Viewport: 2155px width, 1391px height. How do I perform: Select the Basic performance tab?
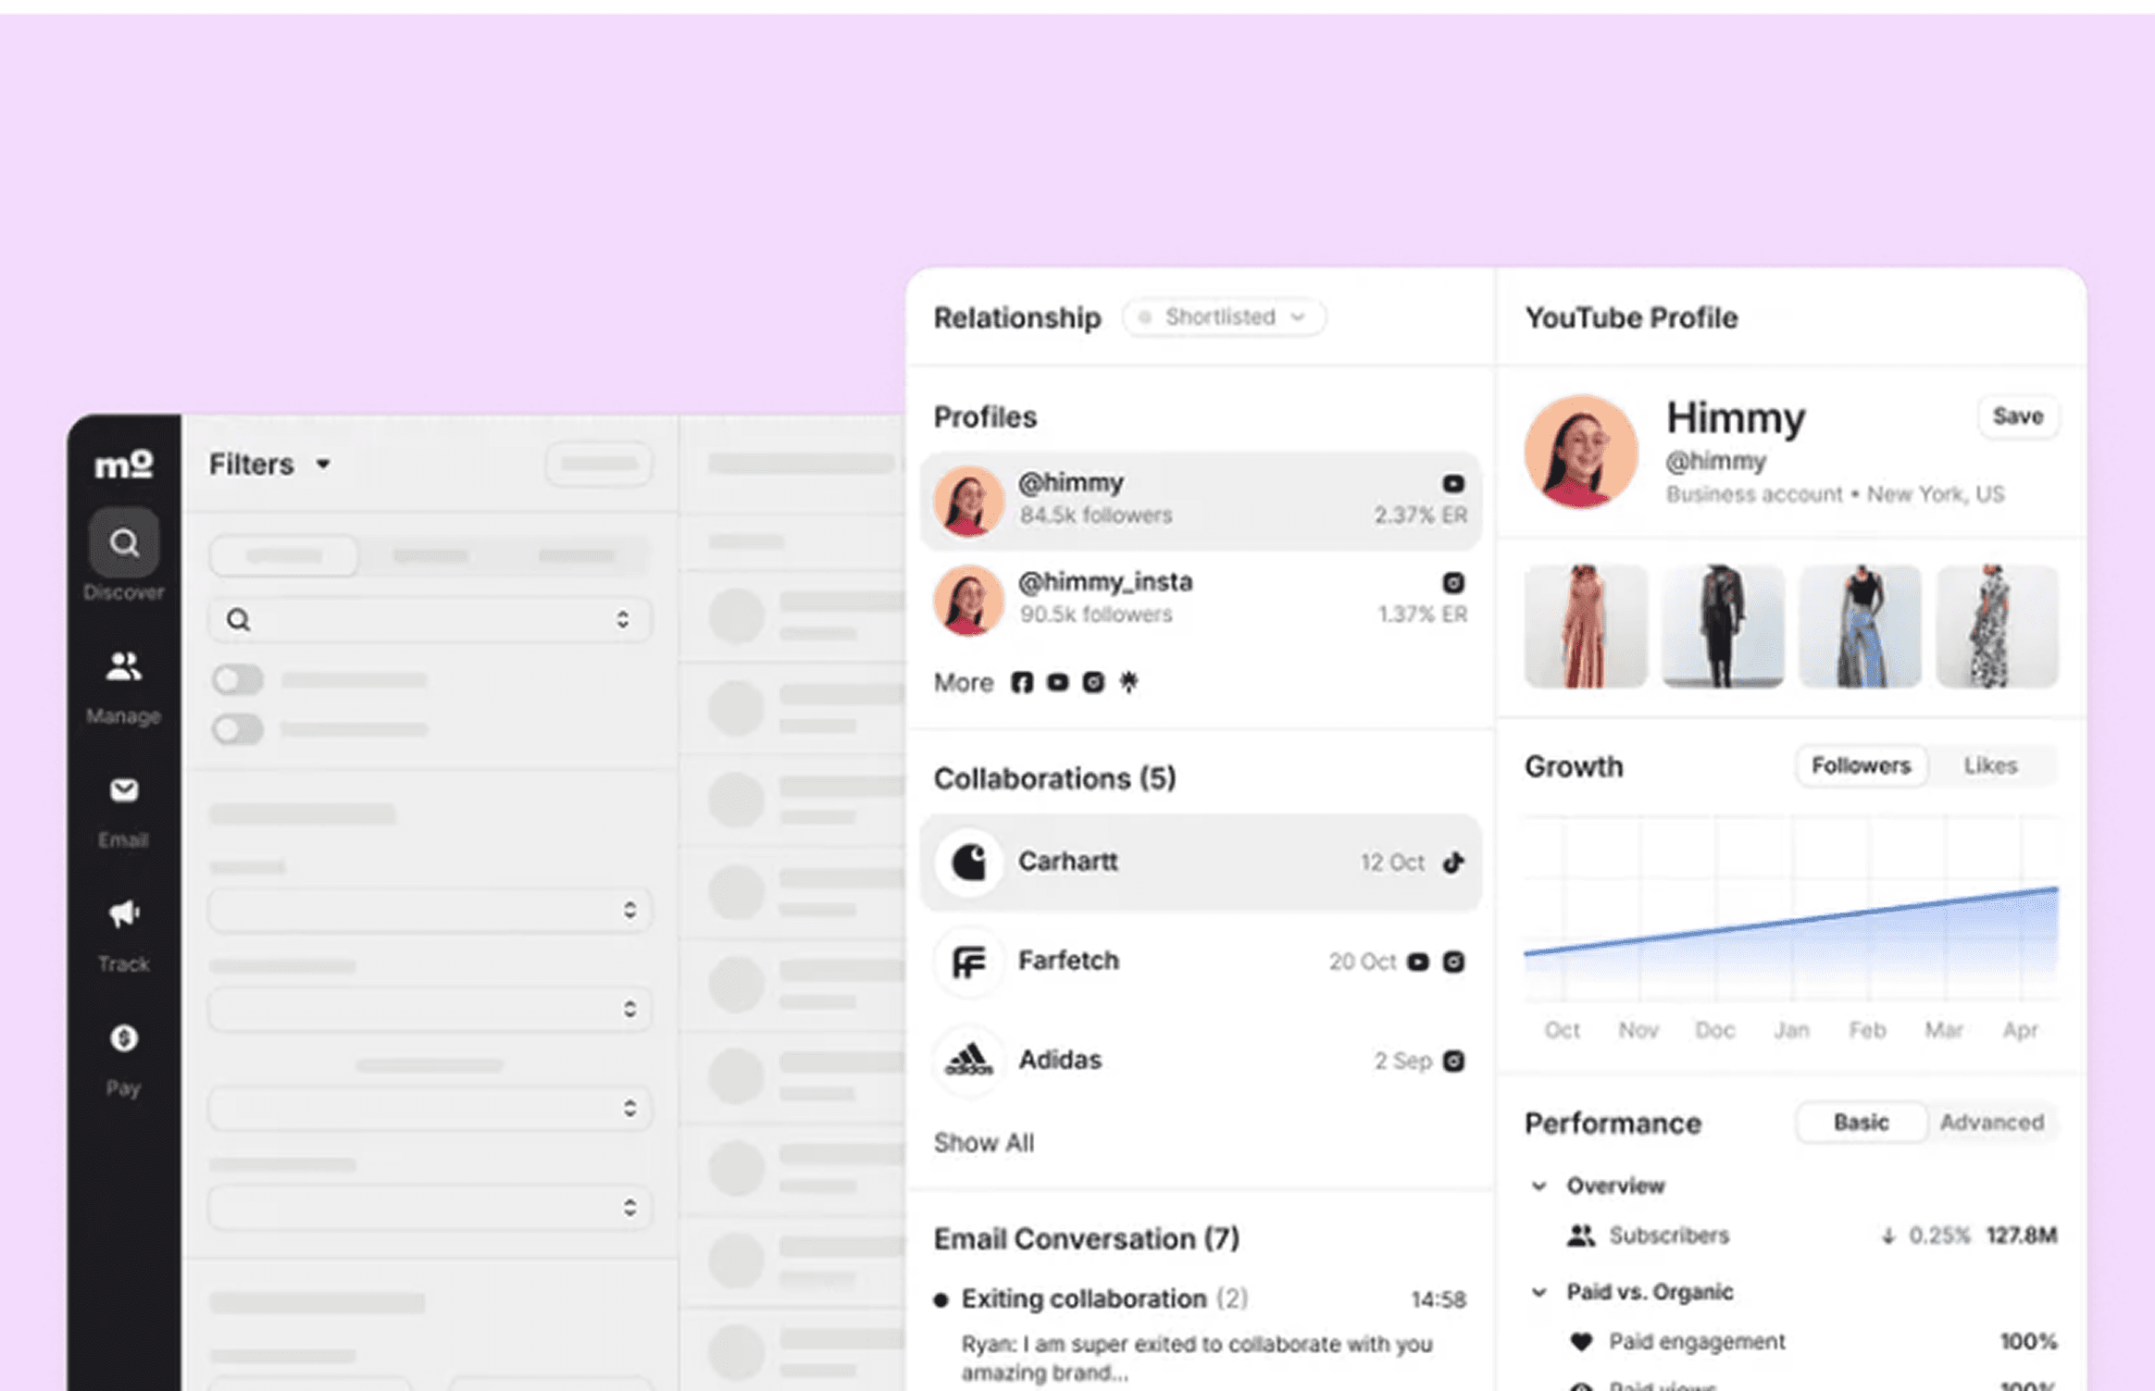point(1861,1122)
